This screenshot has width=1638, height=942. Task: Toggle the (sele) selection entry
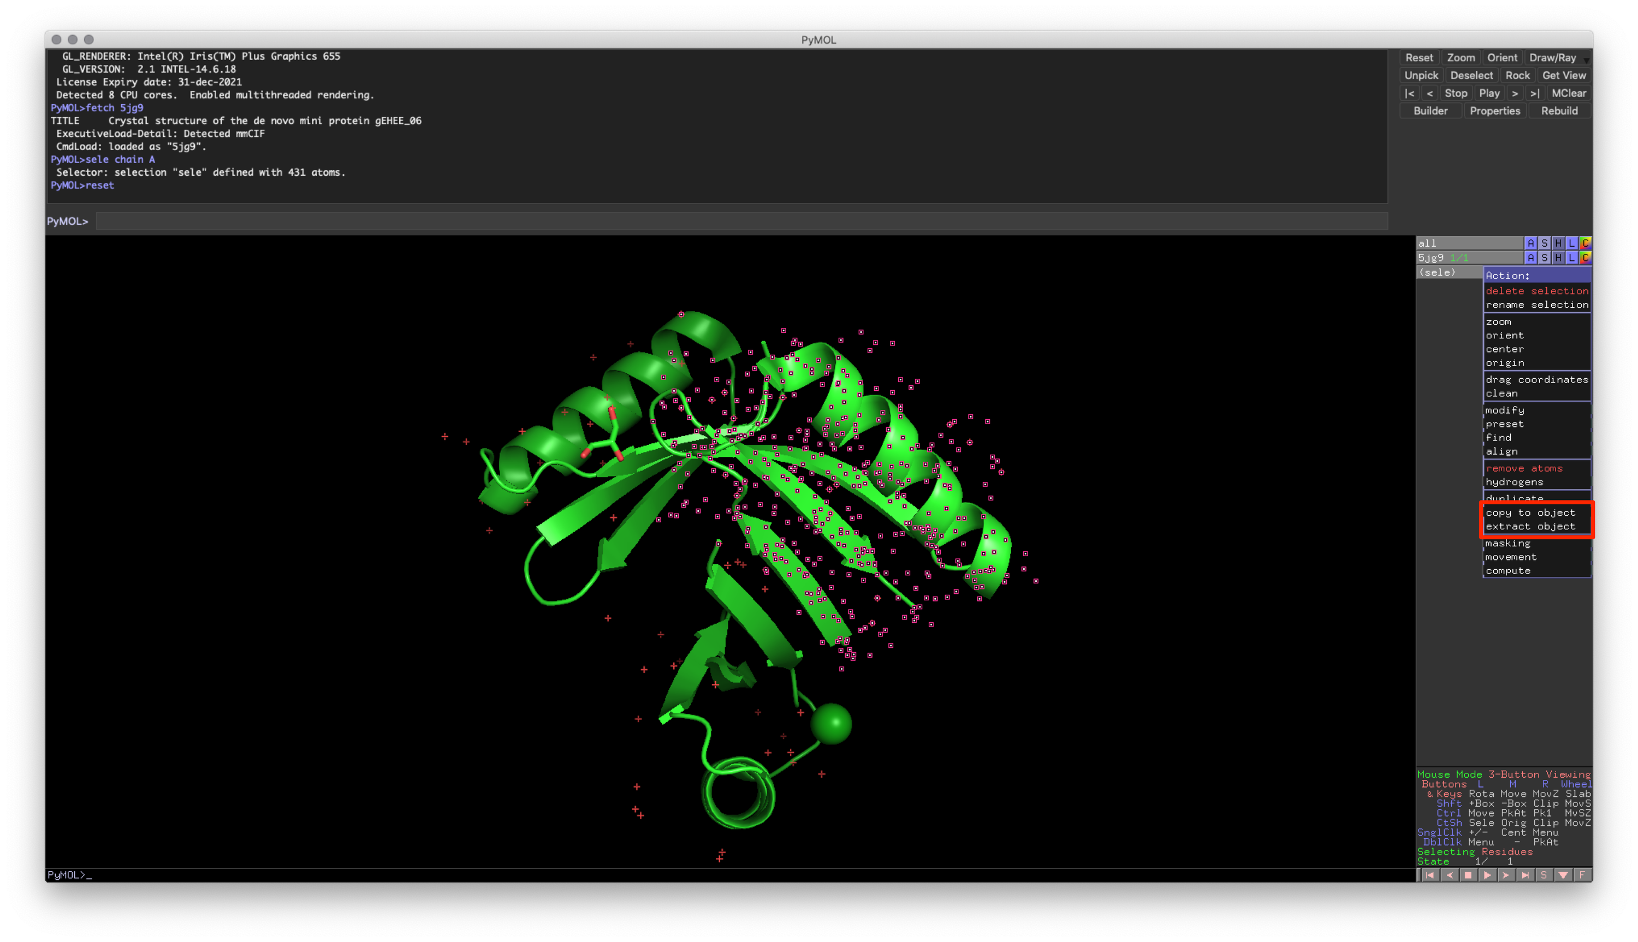pyautogui.click(x=1449, y=272)
